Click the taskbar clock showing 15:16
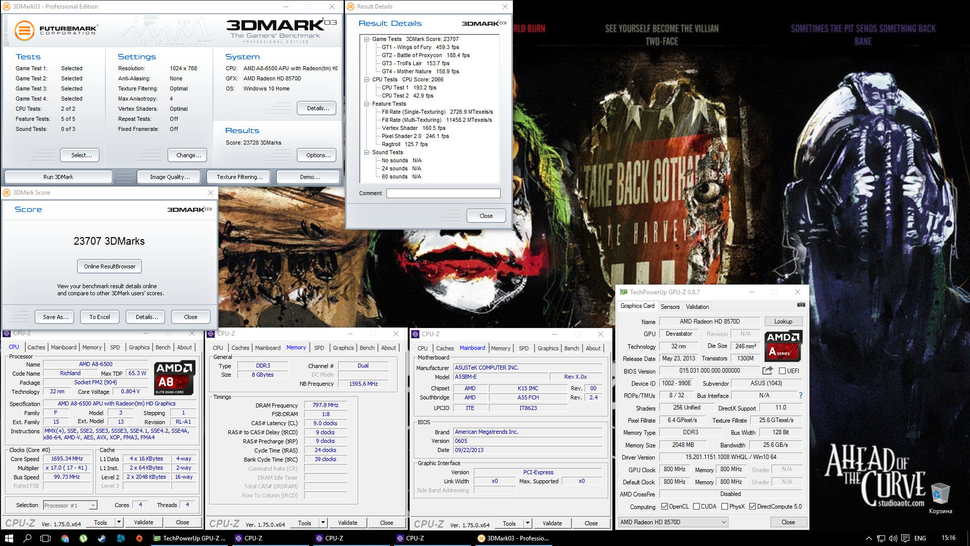970x546 pixels. [x=948, y=538]
